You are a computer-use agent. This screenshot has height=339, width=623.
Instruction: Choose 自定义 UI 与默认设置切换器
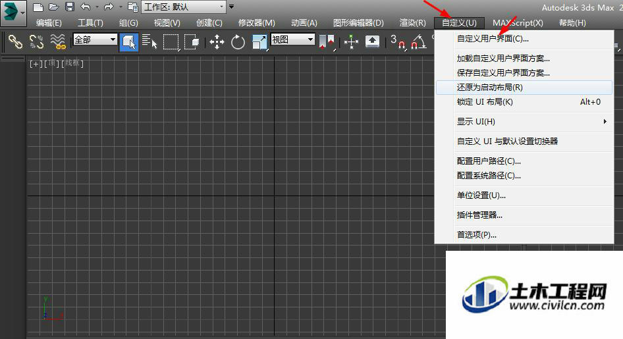524,142
